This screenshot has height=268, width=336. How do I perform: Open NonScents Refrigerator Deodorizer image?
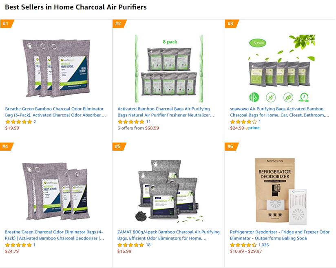281,191
